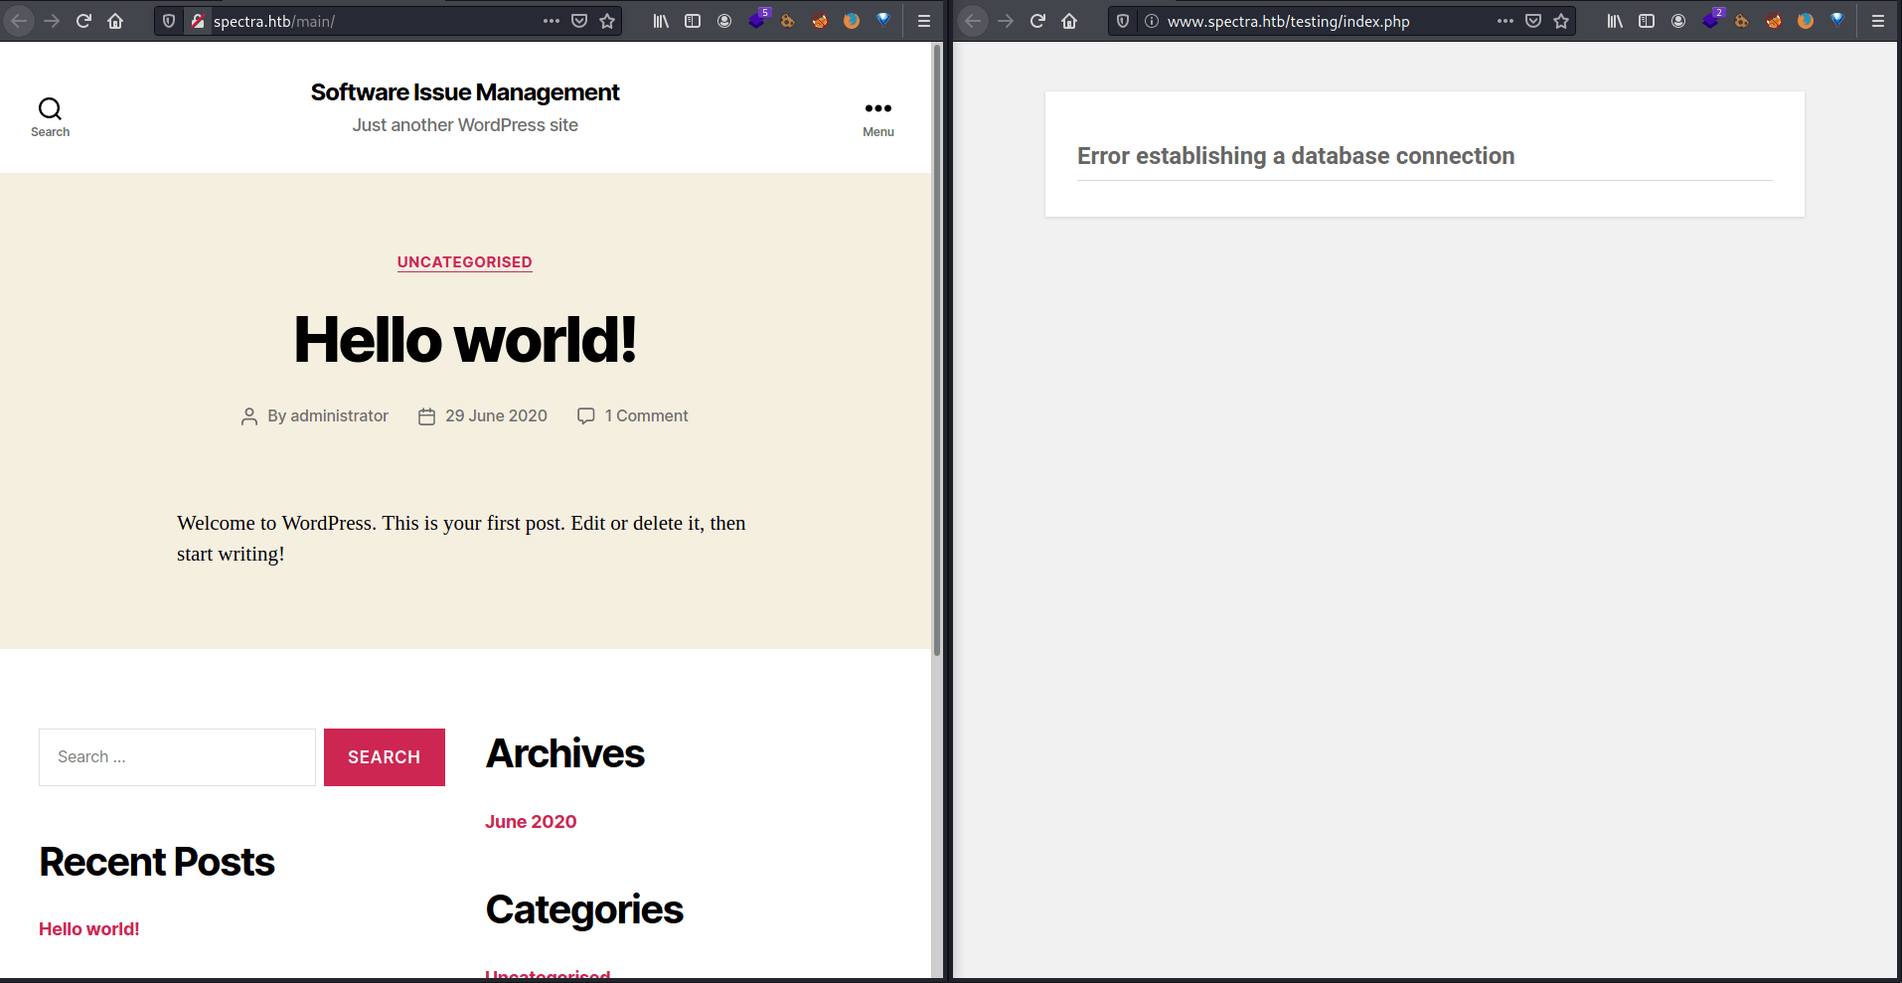Open Library in the right window
The height and width of the screenshot is (983, 1902).
[1615, 21]
